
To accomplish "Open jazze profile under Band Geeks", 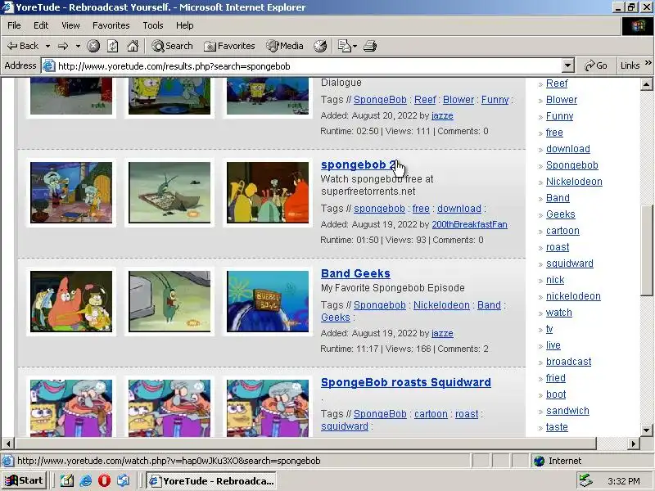I will (x=442, y=333).
